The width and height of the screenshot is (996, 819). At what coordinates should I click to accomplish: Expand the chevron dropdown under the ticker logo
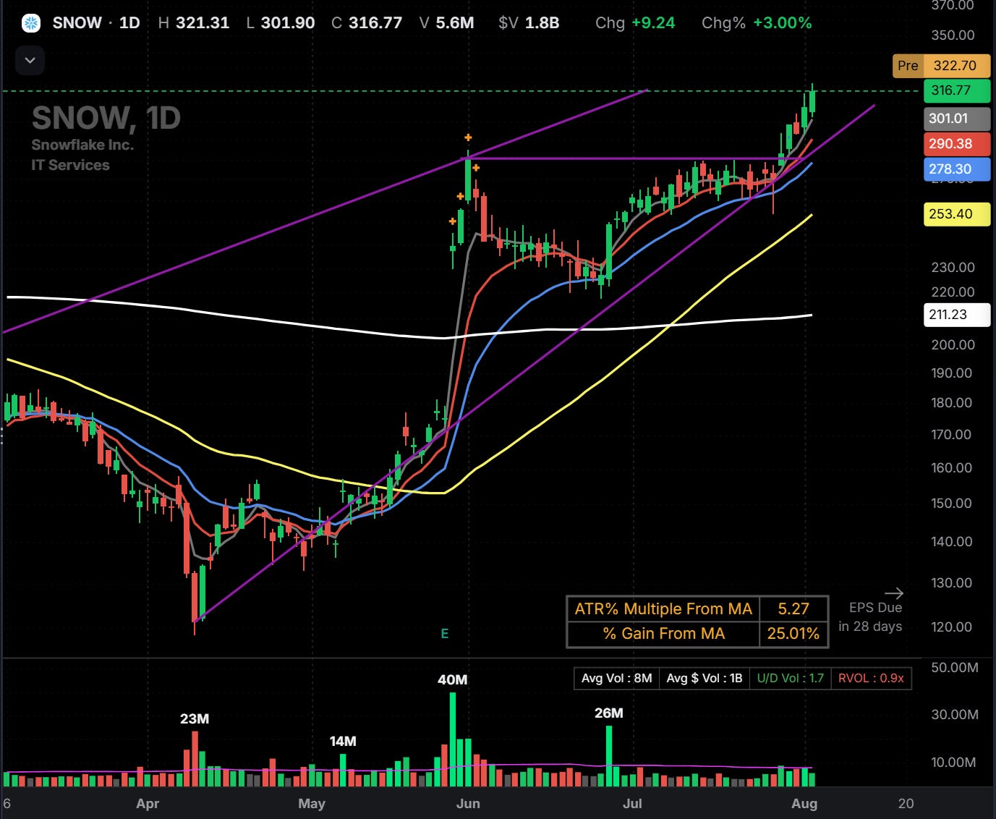click(30, 60)
